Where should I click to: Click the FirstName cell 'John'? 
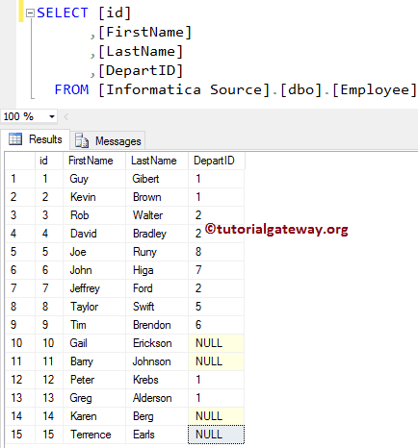point(94,270)
